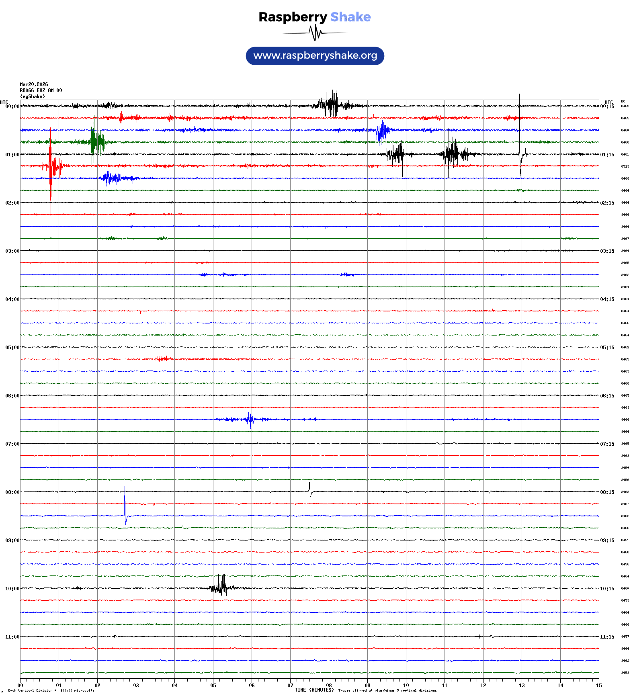
Task: Select the 06:15 time label on right
Action: pyautogui.click(x=607, y=396)
